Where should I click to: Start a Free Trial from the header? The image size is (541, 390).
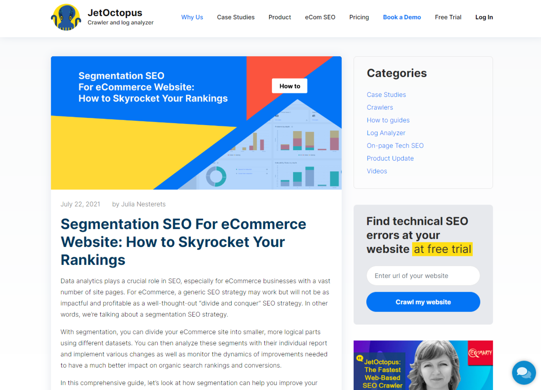pos(448,17)
